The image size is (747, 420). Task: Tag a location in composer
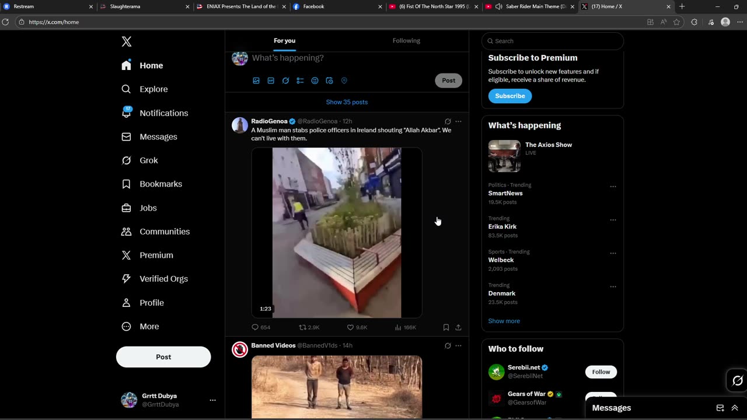coord(344,80)
